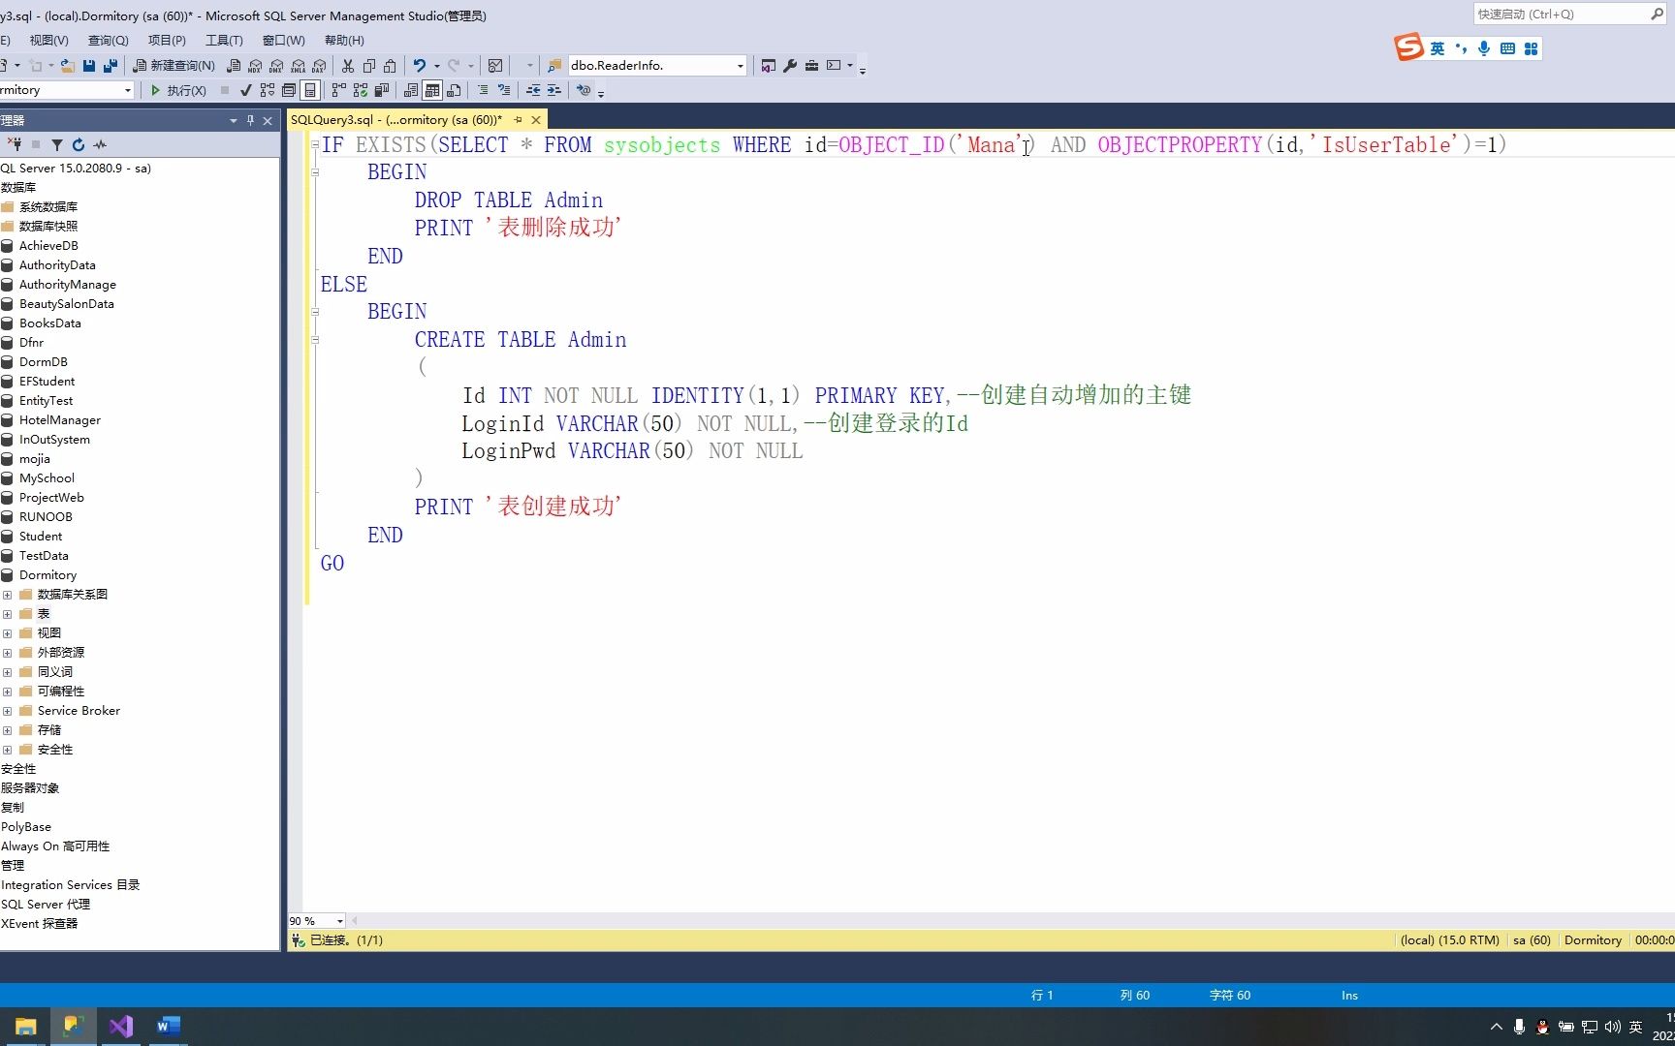Click the Activity Monitor icon
Viewport: 1675px width, 1046px height.
pyautogui.click(x=100, y=145)
